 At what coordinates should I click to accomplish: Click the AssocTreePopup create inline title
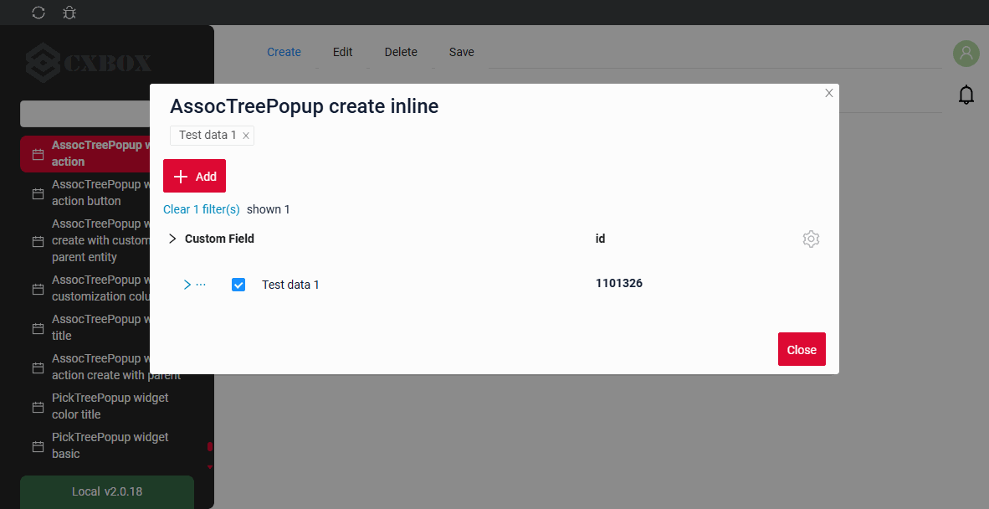tap(304, 106)
